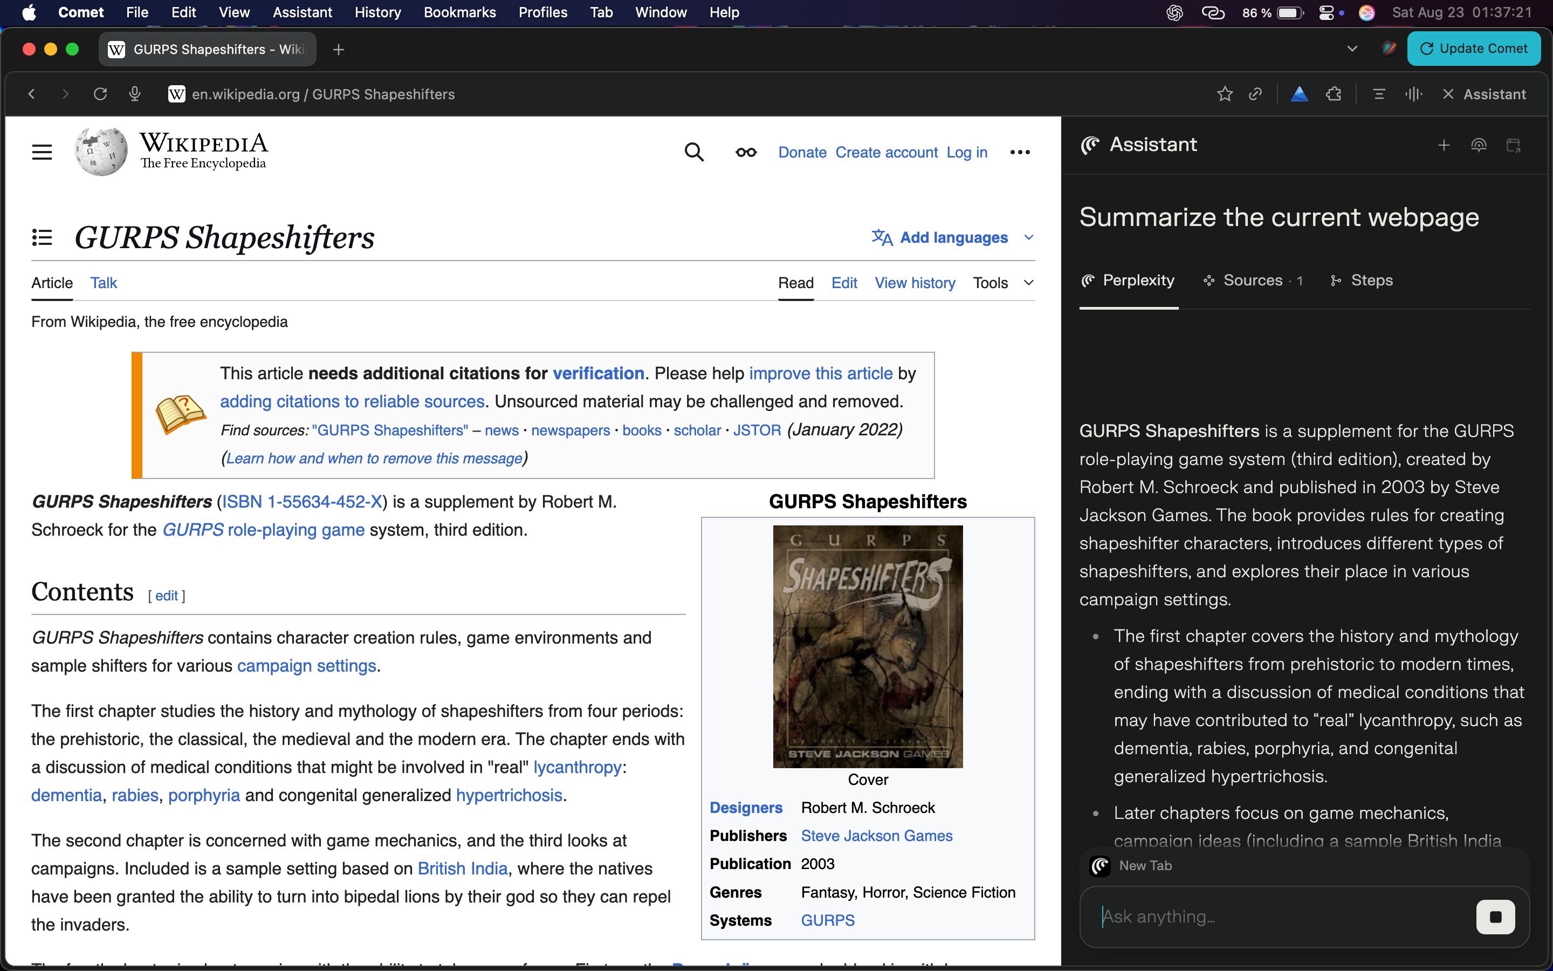Viewport: 1553px width, 971px height.
Task: Expand the Tools dropdown menu
Action: coord(1003,283)
